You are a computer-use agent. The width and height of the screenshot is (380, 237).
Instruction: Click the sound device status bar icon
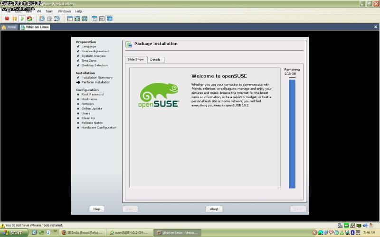pyautogui.click(x=365, y=226)
